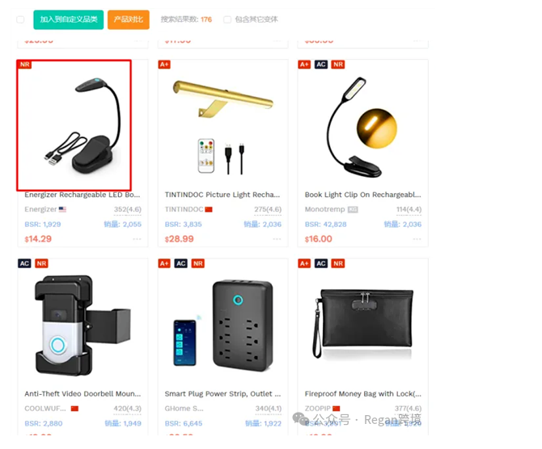Click the smart power strip product image
This screenshot has width=542, height=449.
click(x=223, y=325)
